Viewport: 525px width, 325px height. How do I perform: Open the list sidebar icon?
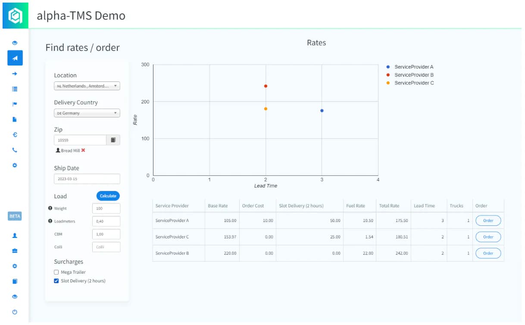pyautogui.click(x=15, y=89)
